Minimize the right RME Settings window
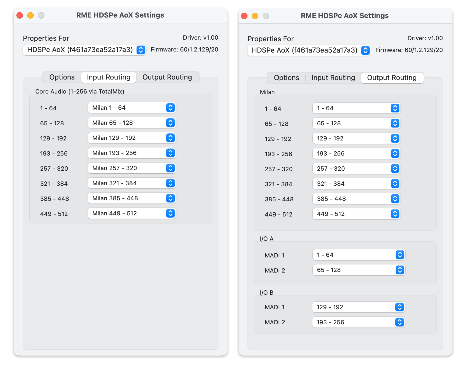 tap(255, 16)
